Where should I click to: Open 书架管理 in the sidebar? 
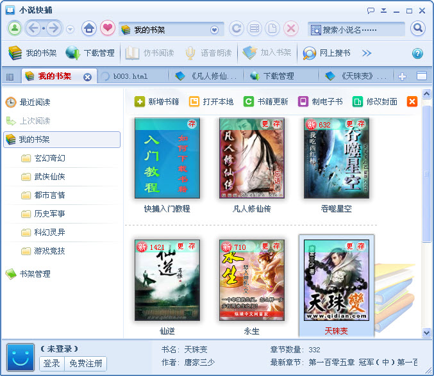click(x=28, y=274)
